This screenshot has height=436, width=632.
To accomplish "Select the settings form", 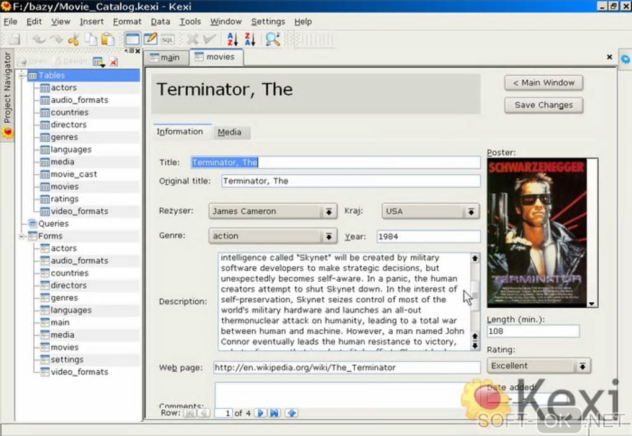I will pos(67,359).
